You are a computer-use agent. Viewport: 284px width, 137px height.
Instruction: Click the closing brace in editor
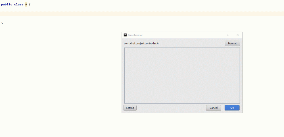point(2,23)
